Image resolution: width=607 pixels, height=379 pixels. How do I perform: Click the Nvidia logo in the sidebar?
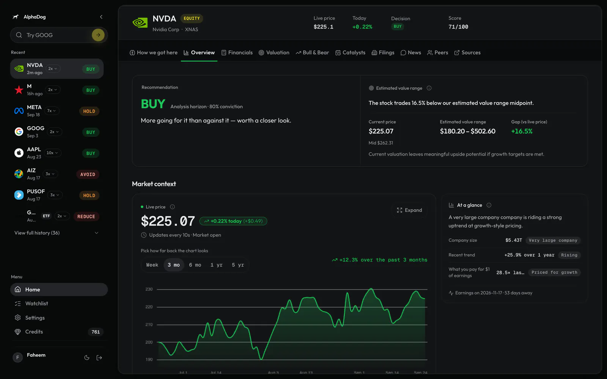pyautogui.click(x=19, y=69)
